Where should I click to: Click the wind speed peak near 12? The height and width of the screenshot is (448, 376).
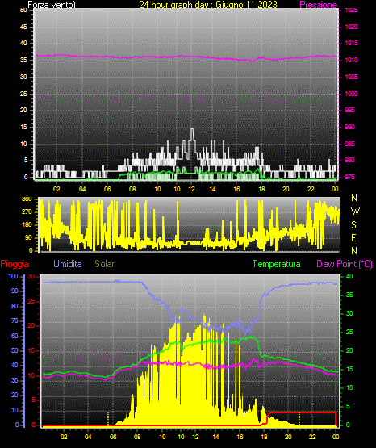(192, 129)
